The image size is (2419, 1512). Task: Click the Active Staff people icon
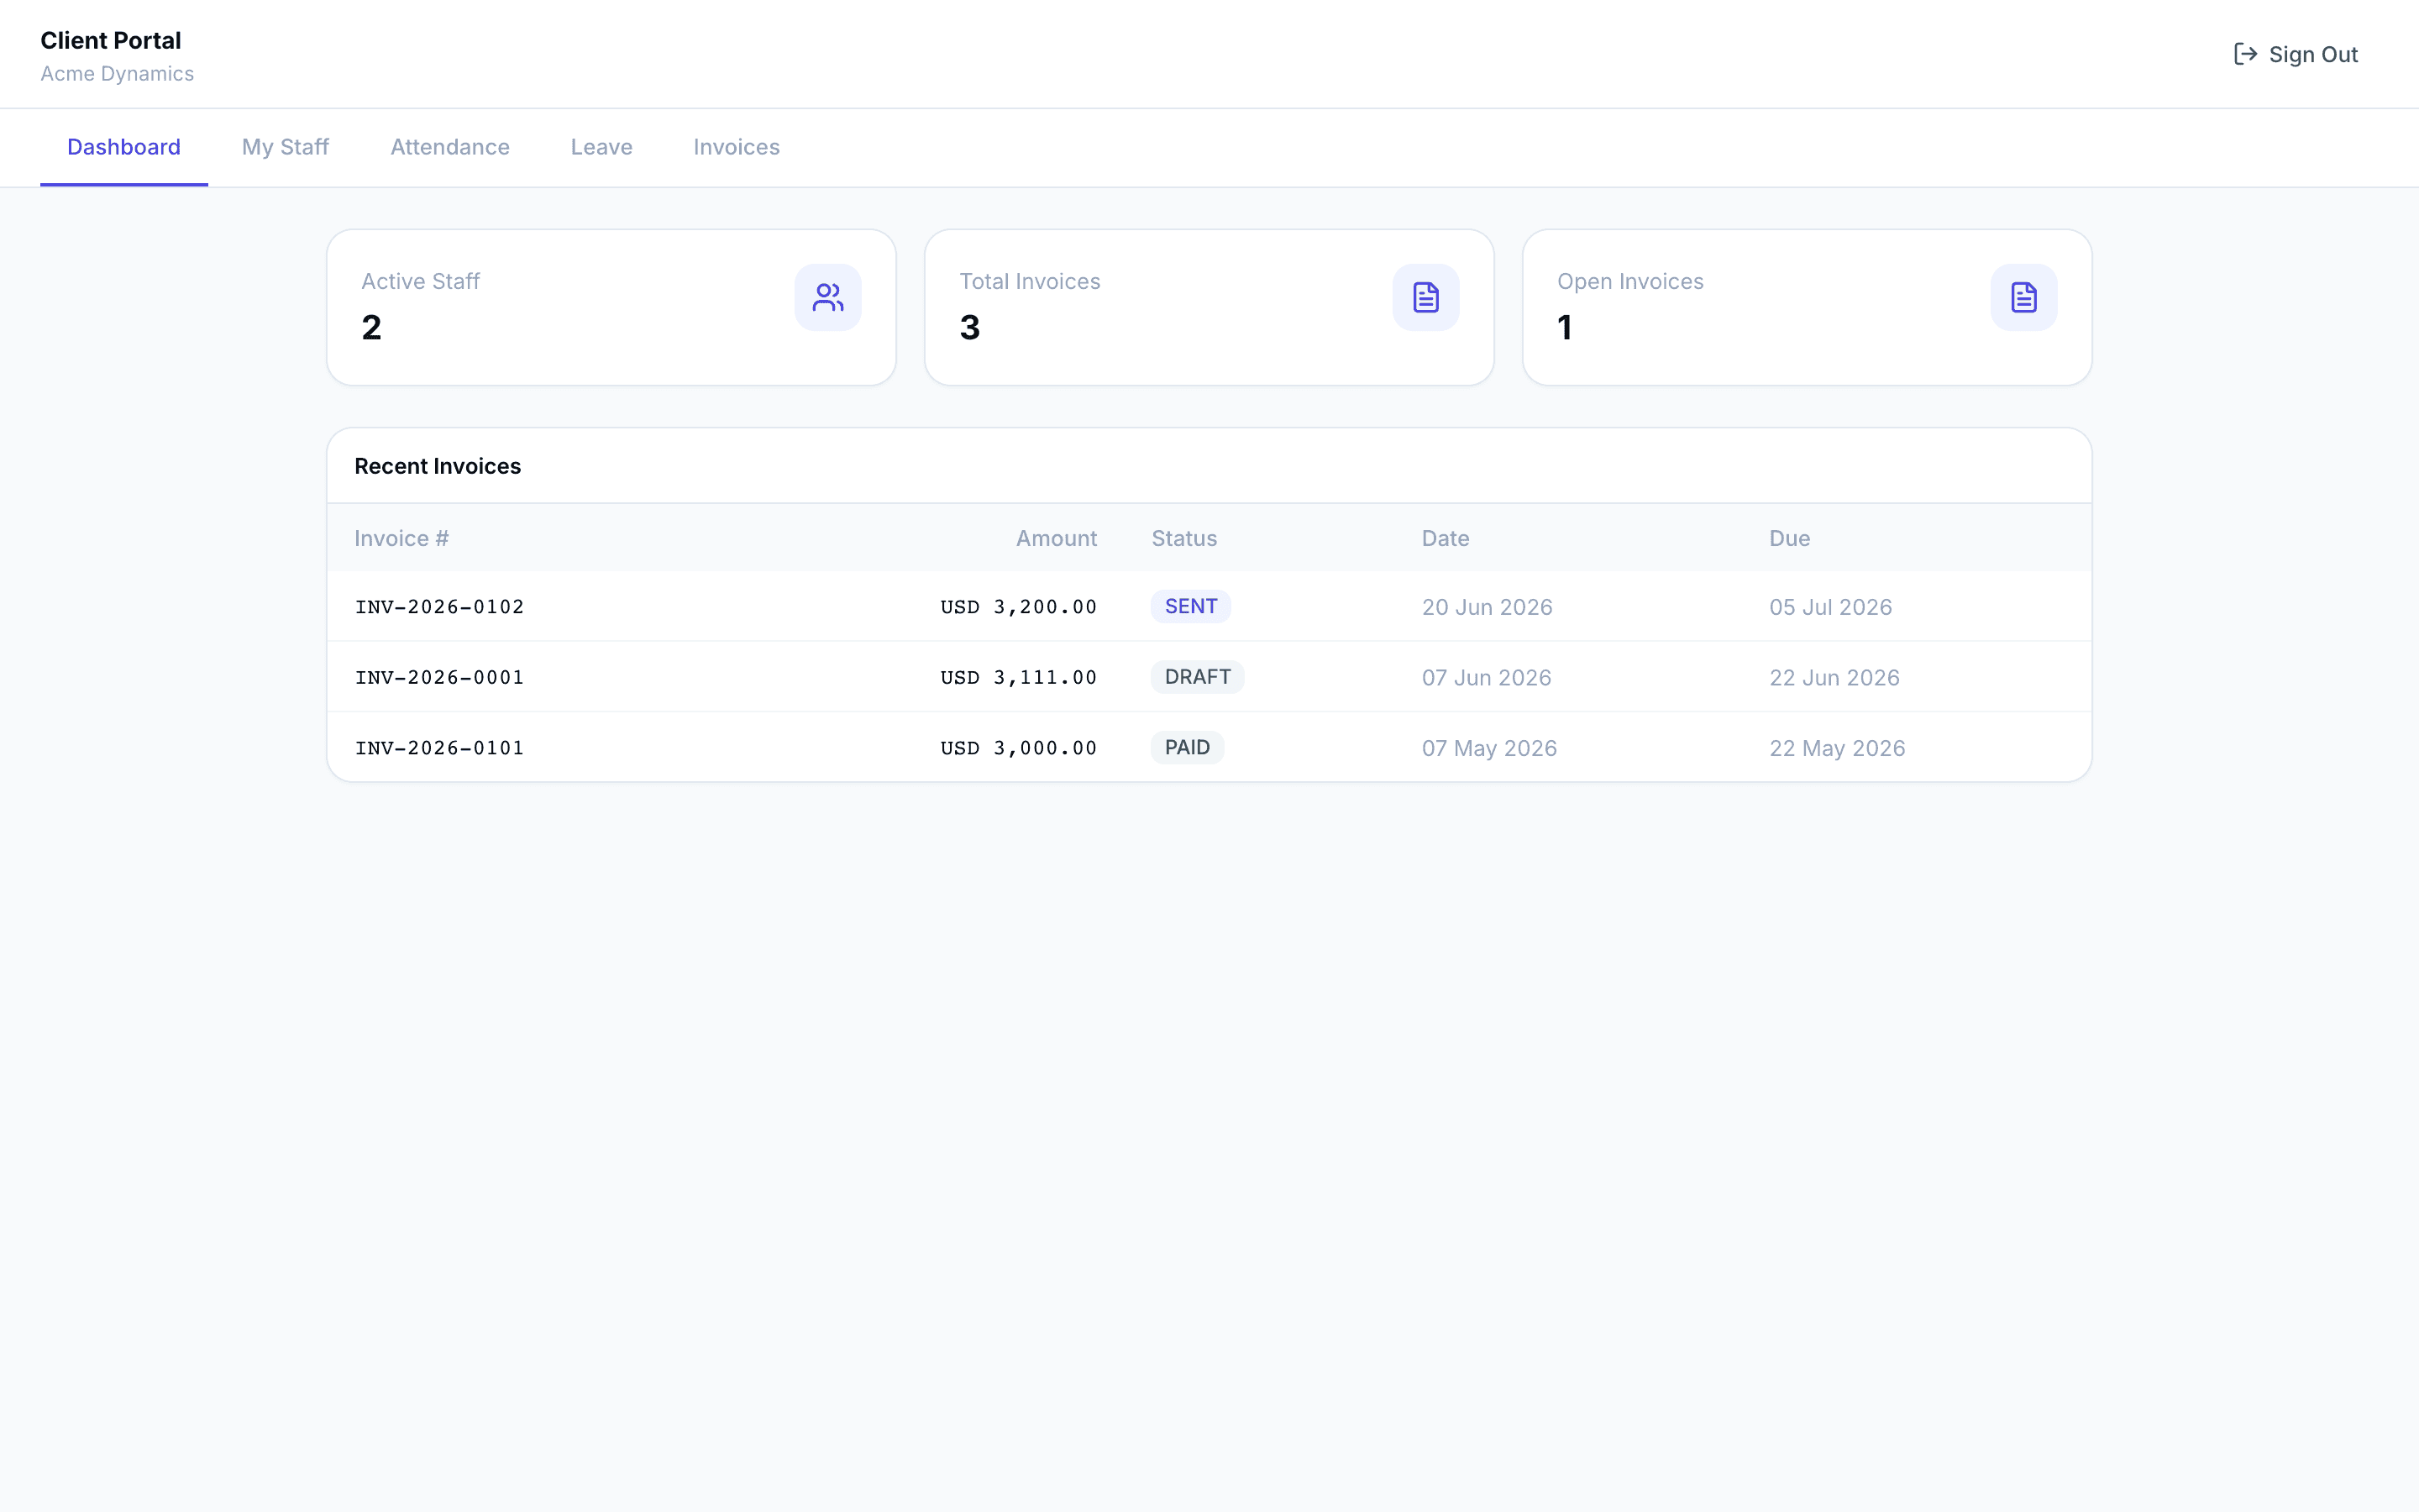click(x=827, y=297)
